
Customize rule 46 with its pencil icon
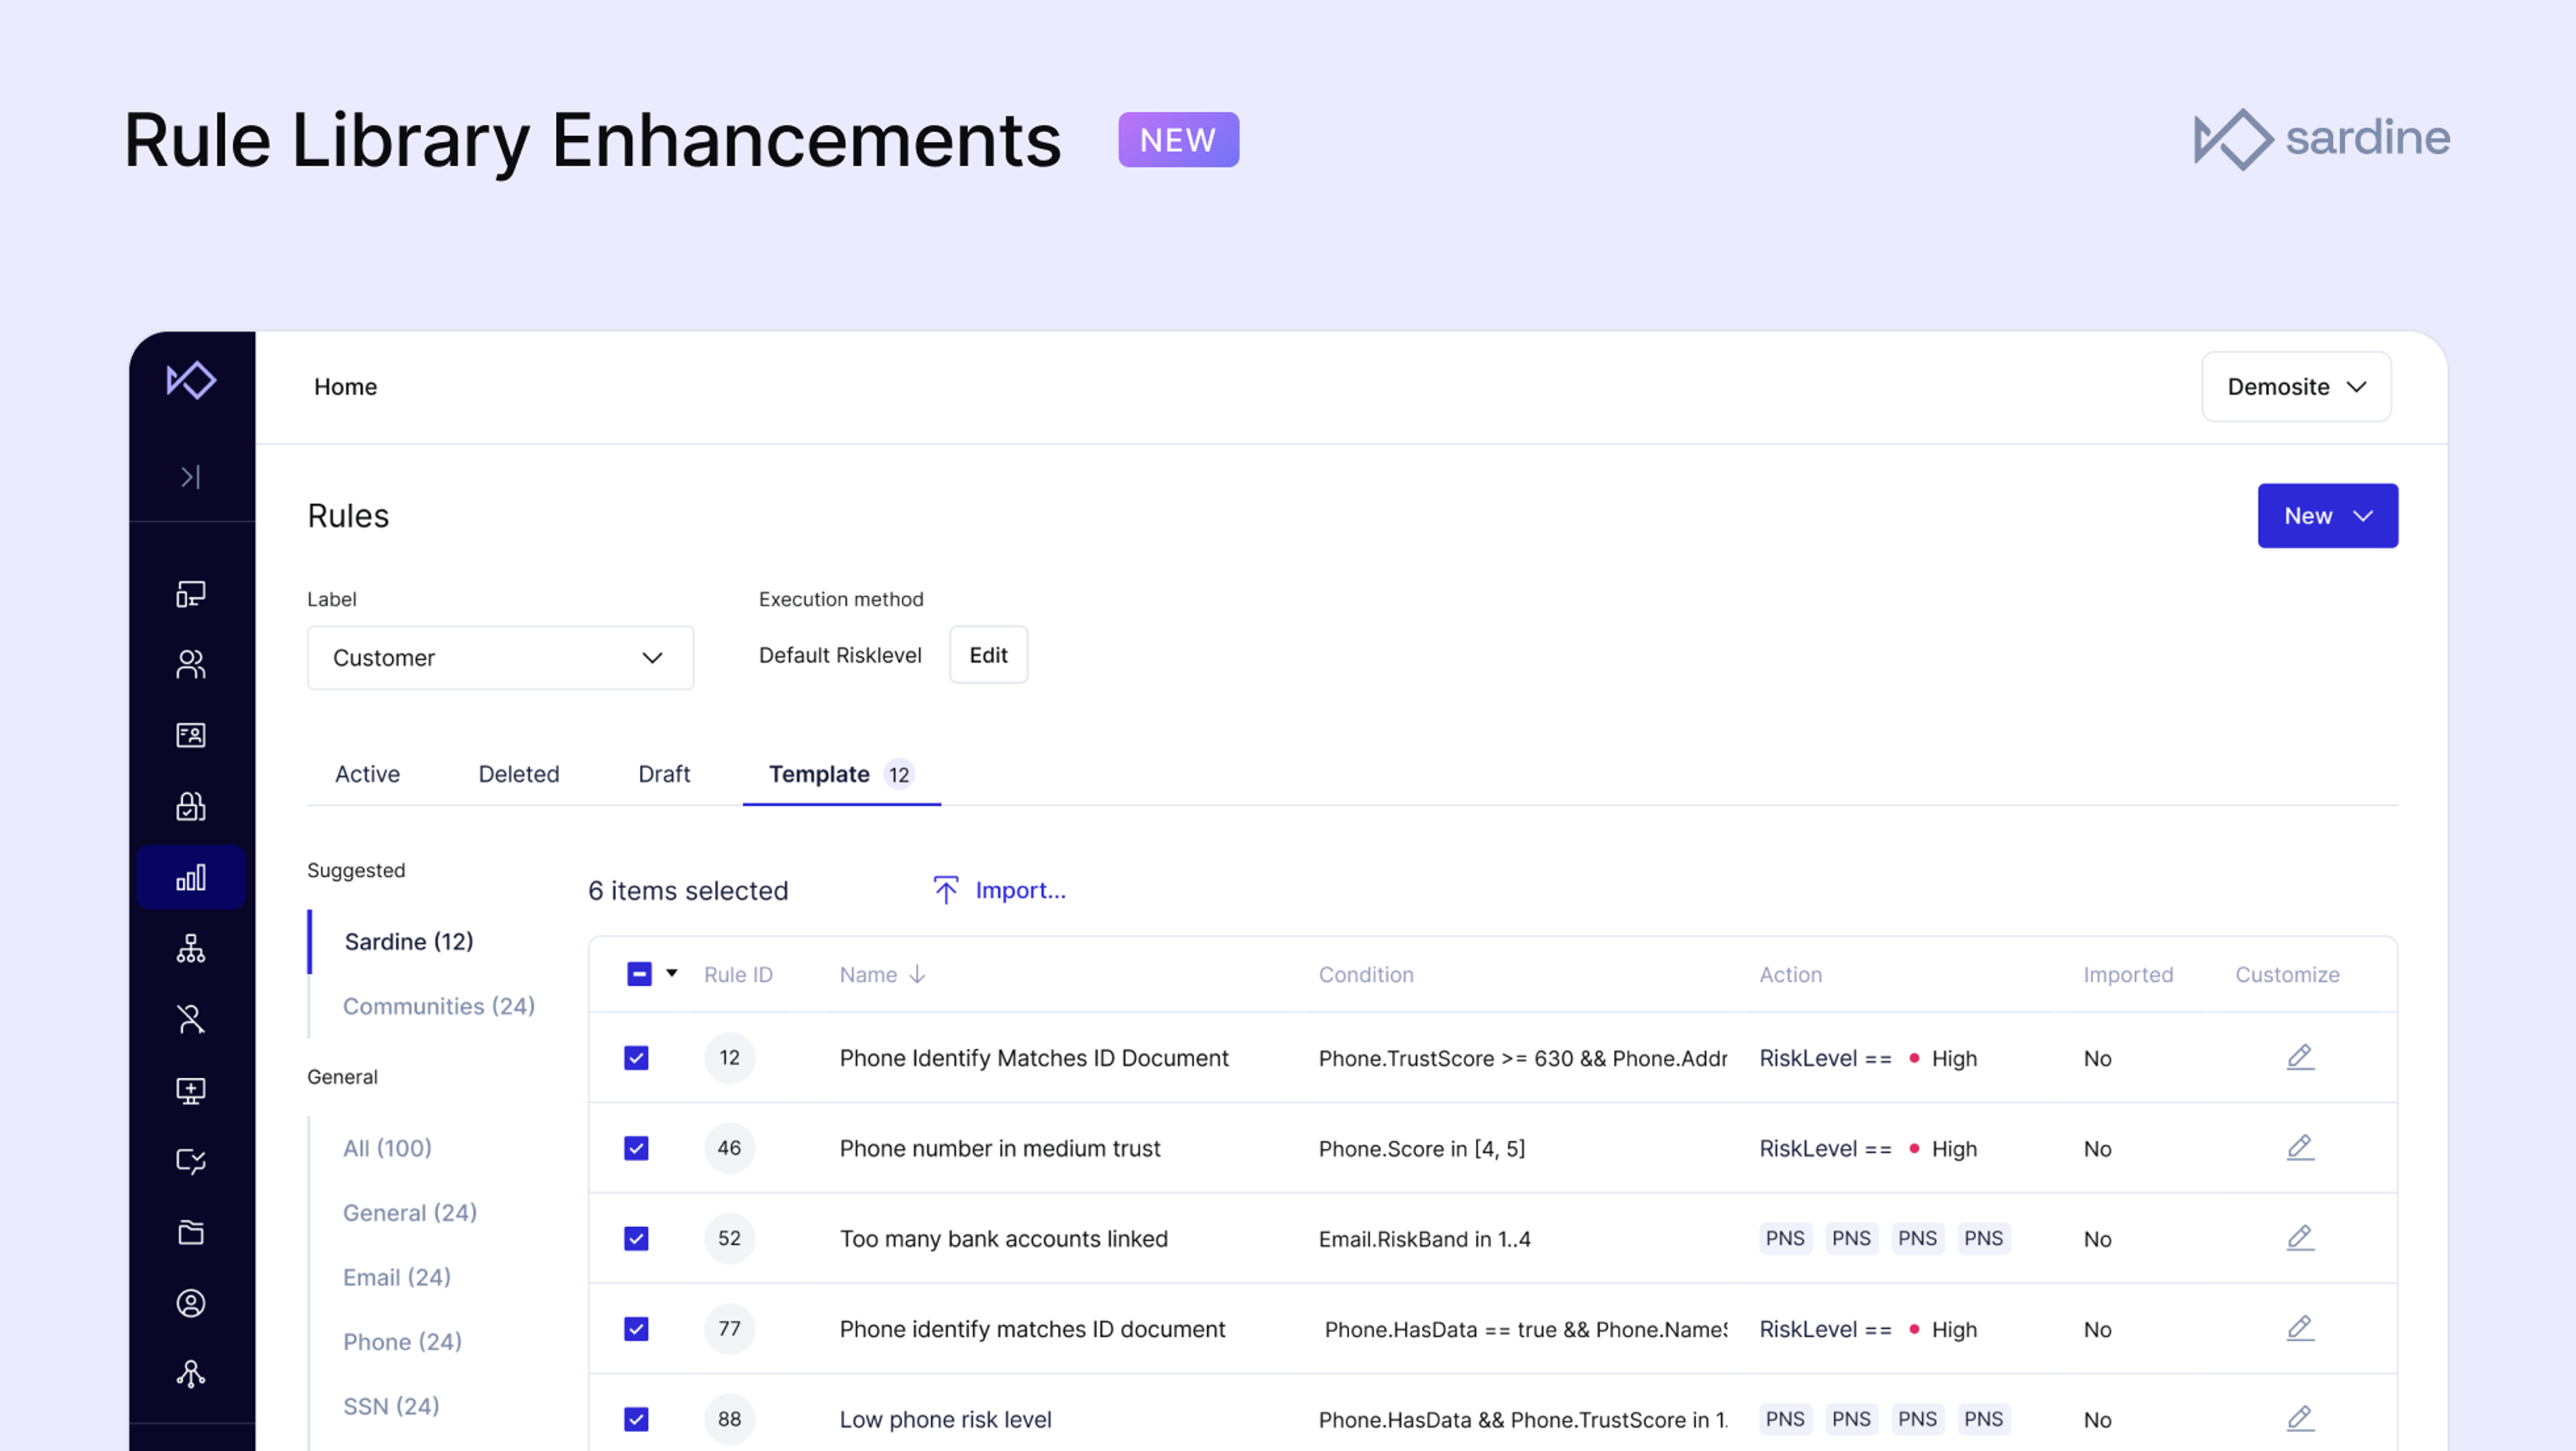pos(2300,1147)
